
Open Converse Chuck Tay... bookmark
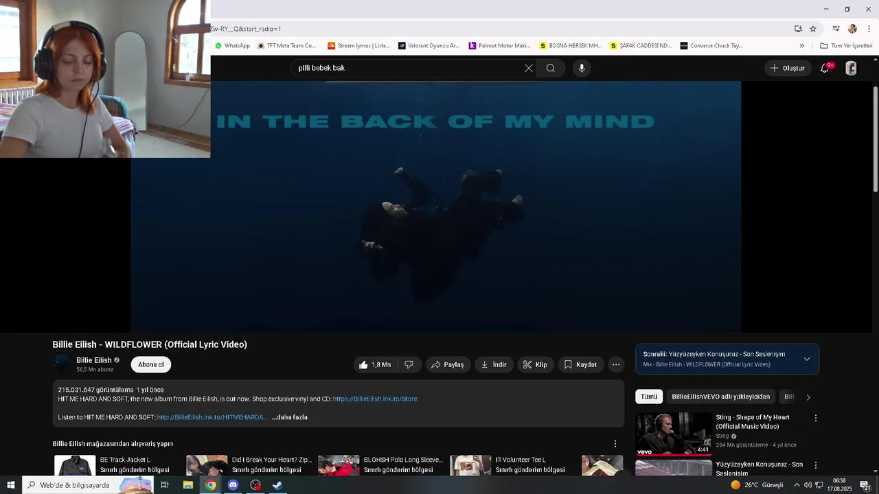click(711, 46)
